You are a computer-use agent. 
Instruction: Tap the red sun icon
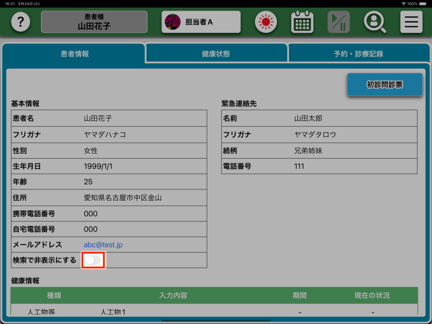click(266, 22)
